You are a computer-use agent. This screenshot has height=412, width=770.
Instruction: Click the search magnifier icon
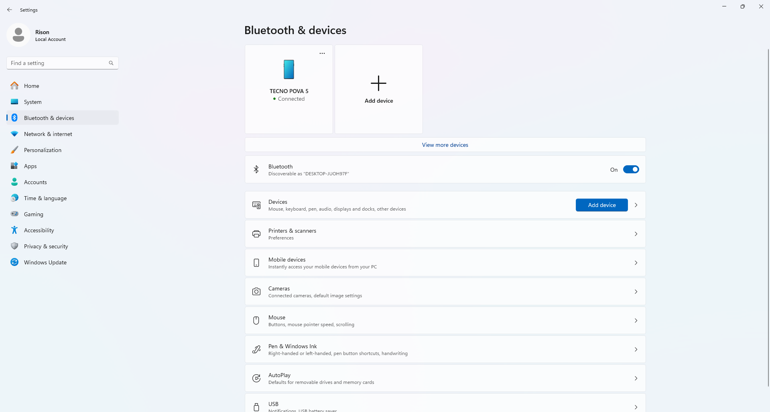(x=111, y=63)
